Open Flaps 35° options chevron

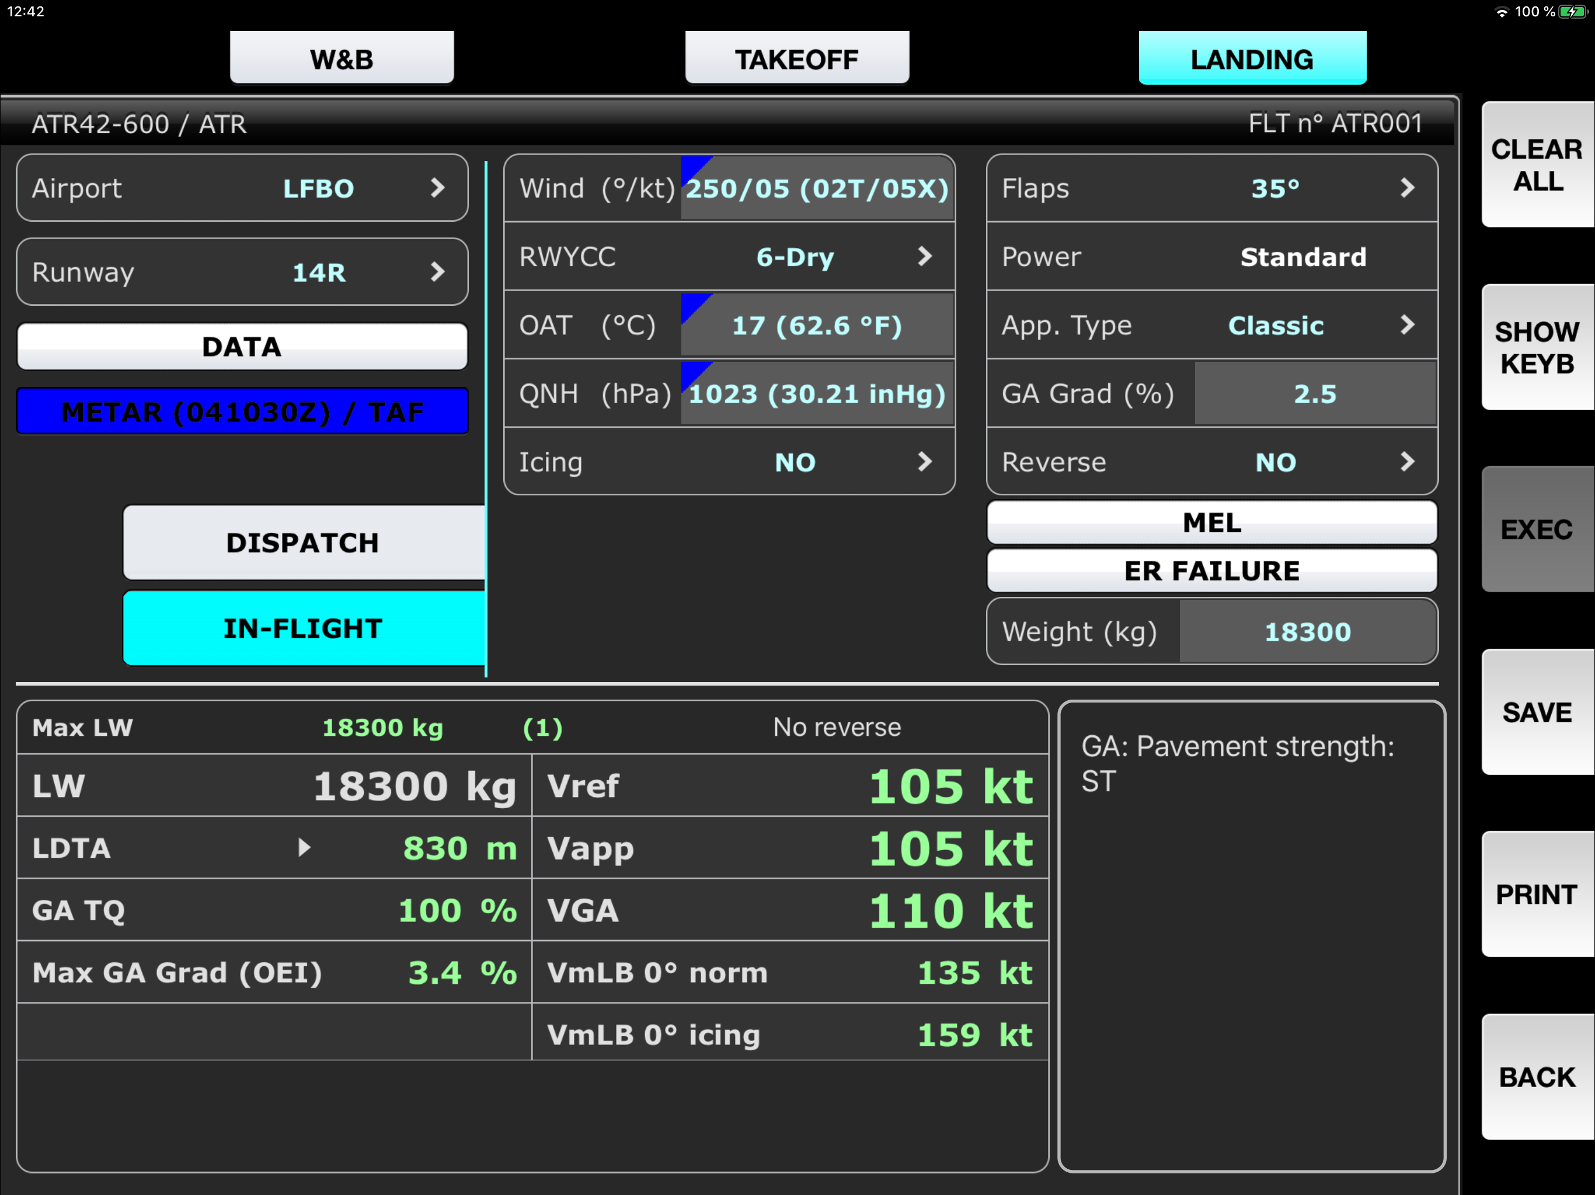pyautogui.click(x=1407, y=188)
